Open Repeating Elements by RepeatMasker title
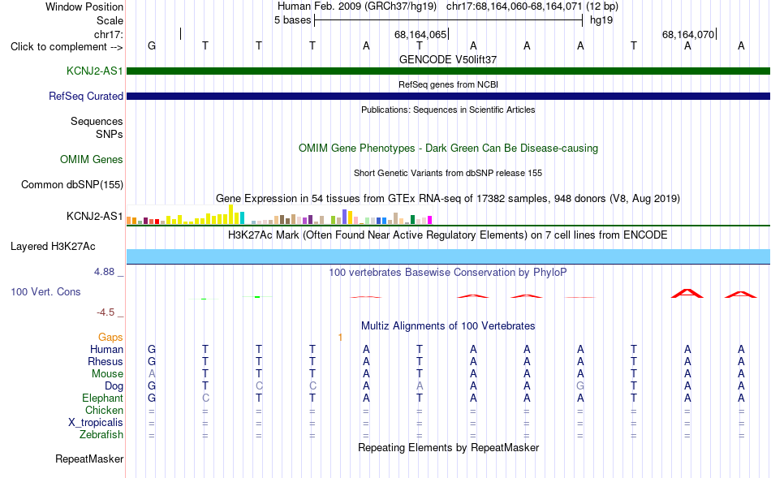Image resolution: width=771 pixels, height=478 pixels. tap(448, 447)
